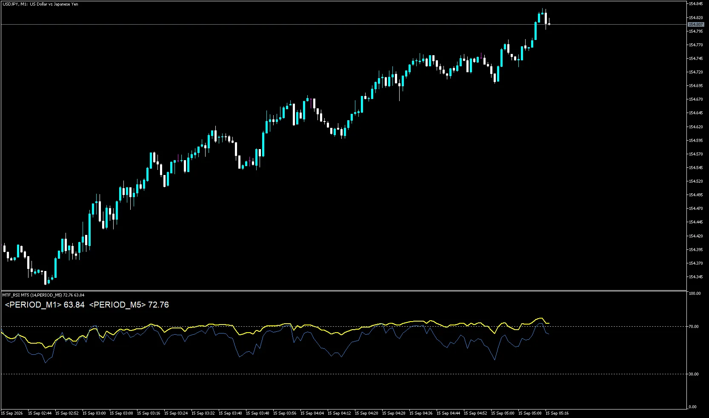
Task: Click the <PERIOD_M1> 63.84 readout
Action: coord(45,305)
